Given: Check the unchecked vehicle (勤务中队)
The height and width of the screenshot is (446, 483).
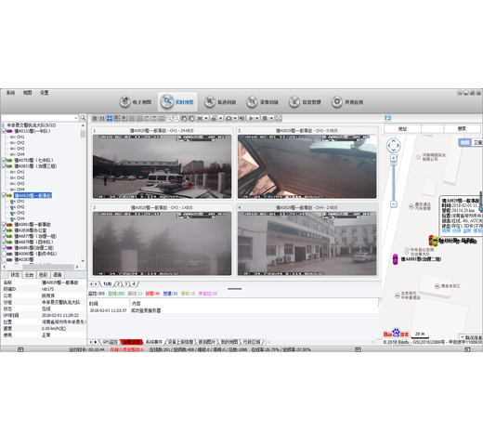Looking at the screenshot, I should click(5, 254).
